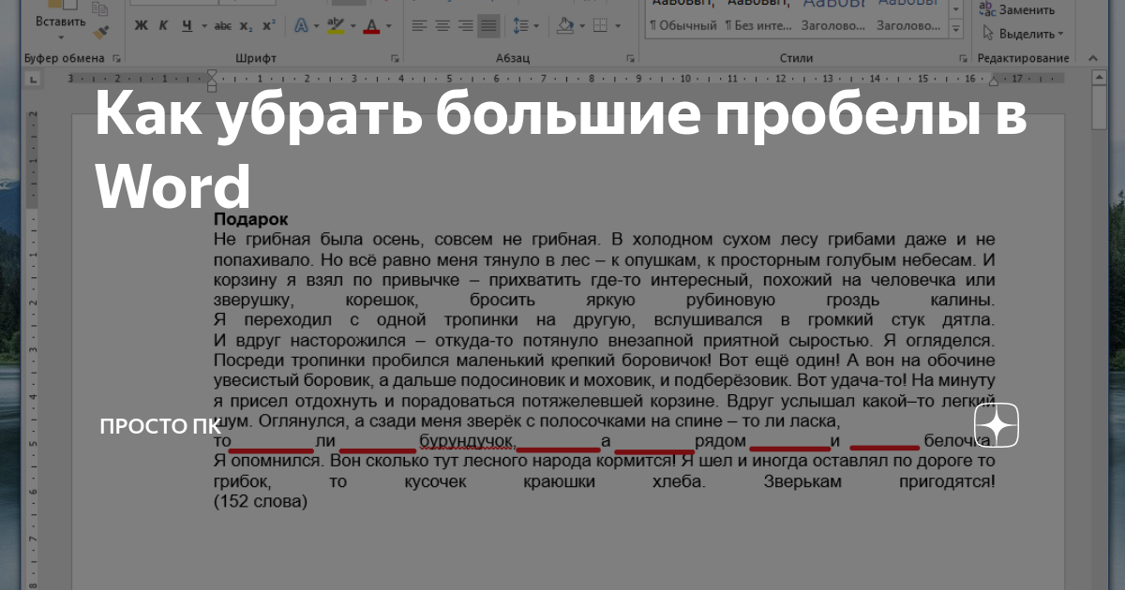Toggle bold Ж formatting
This screenshot has width=1125, height=590.
point(141,25)
